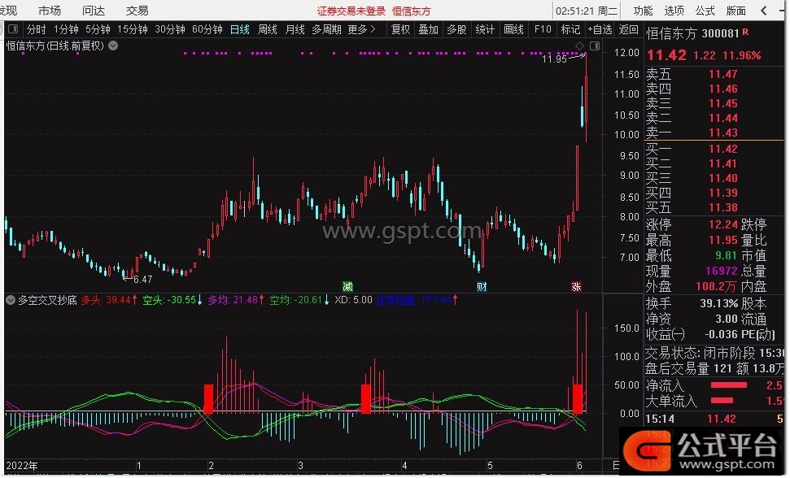
Task: Click the 换手 turnover value 39.13%
Action: coord(719,304)
